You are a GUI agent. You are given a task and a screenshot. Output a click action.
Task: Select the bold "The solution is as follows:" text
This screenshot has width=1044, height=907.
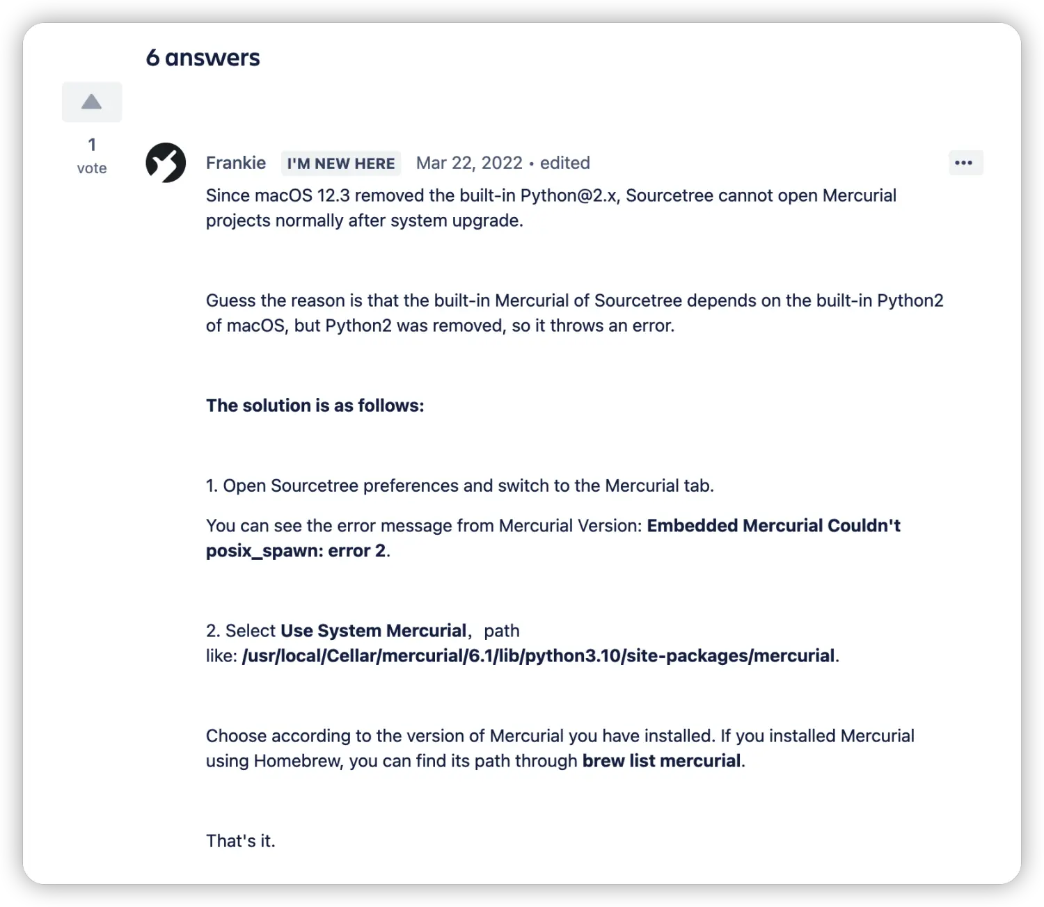click(315, 406)
